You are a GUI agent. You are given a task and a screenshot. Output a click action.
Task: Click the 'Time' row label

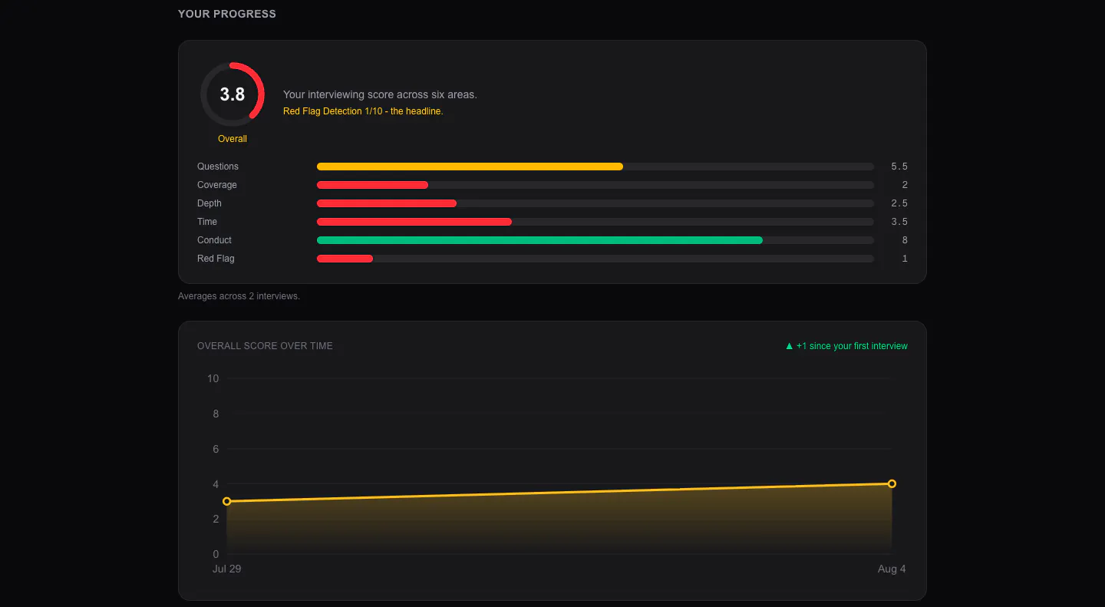(207, 222)
